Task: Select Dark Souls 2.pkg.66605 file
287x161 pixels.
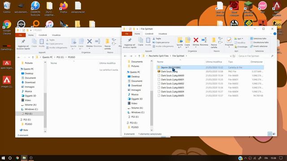Action: coord(210,96)
